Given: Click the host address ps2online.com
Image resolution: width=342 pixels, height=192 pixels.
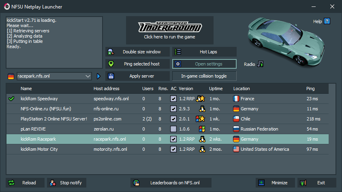Looking at the screenshot, I should pos(107,119).
